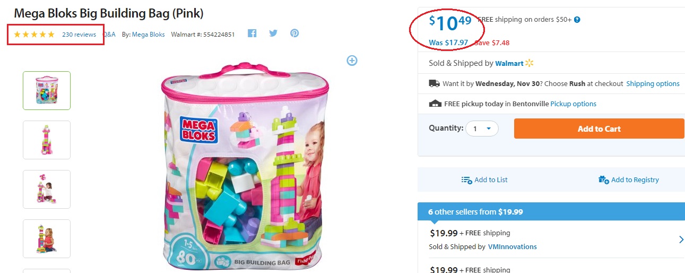Image resolution: width=685 pixels, height=273 pixels.
Task: Open the Q&A link
Action: [109, 35]
